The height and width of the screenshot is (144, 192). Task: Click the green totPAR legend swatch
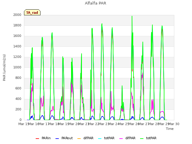click(x=142, y=139)
